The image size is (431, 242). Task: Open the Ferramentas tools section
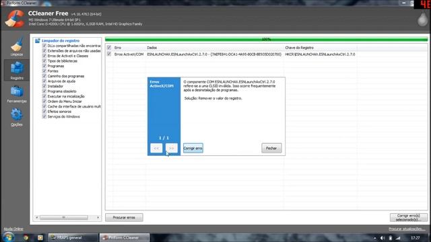tap(16, 94)
